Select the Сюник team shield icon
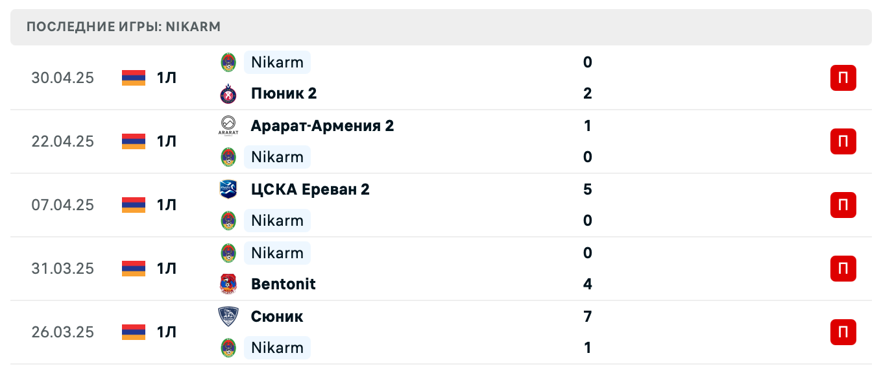The image size is (881, 375). tap(228, 316)
